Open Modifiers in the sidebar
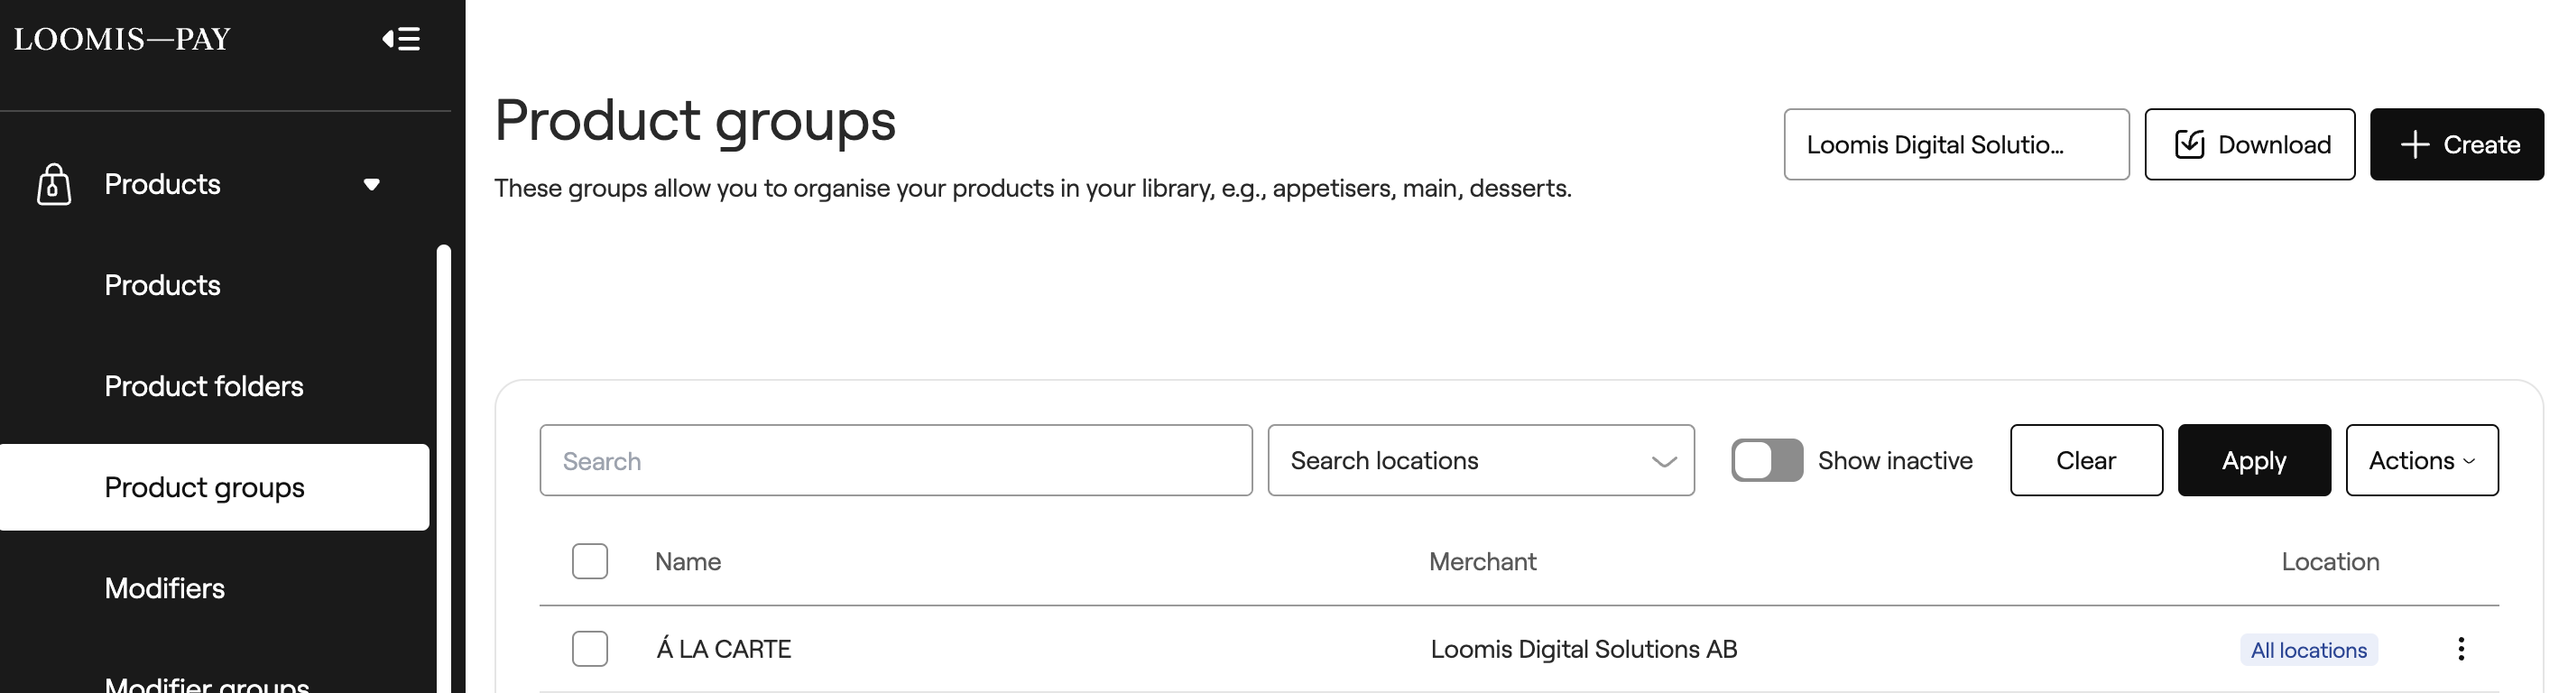Viewport: 2568px width, 693px height. [164, 588]
